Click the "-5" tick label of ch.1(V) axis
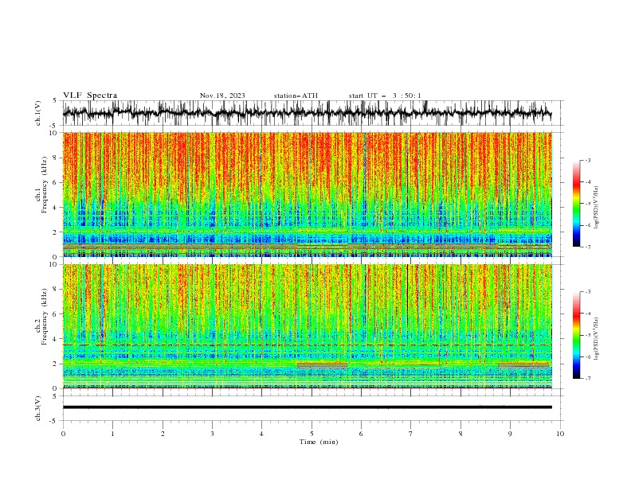 click(54, 126)
